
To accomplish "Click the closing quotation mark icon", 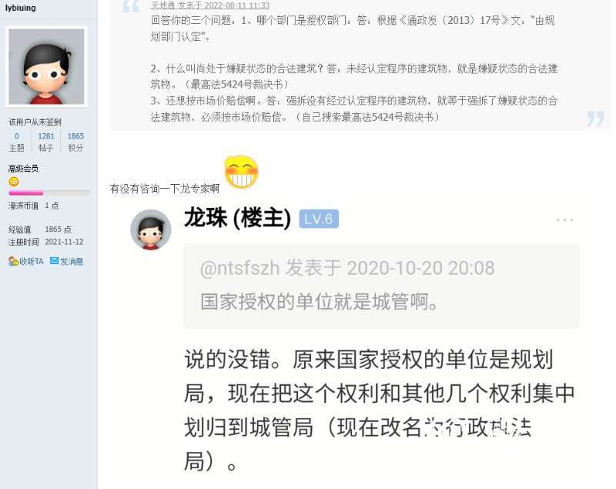I will (x=595, y=119).
